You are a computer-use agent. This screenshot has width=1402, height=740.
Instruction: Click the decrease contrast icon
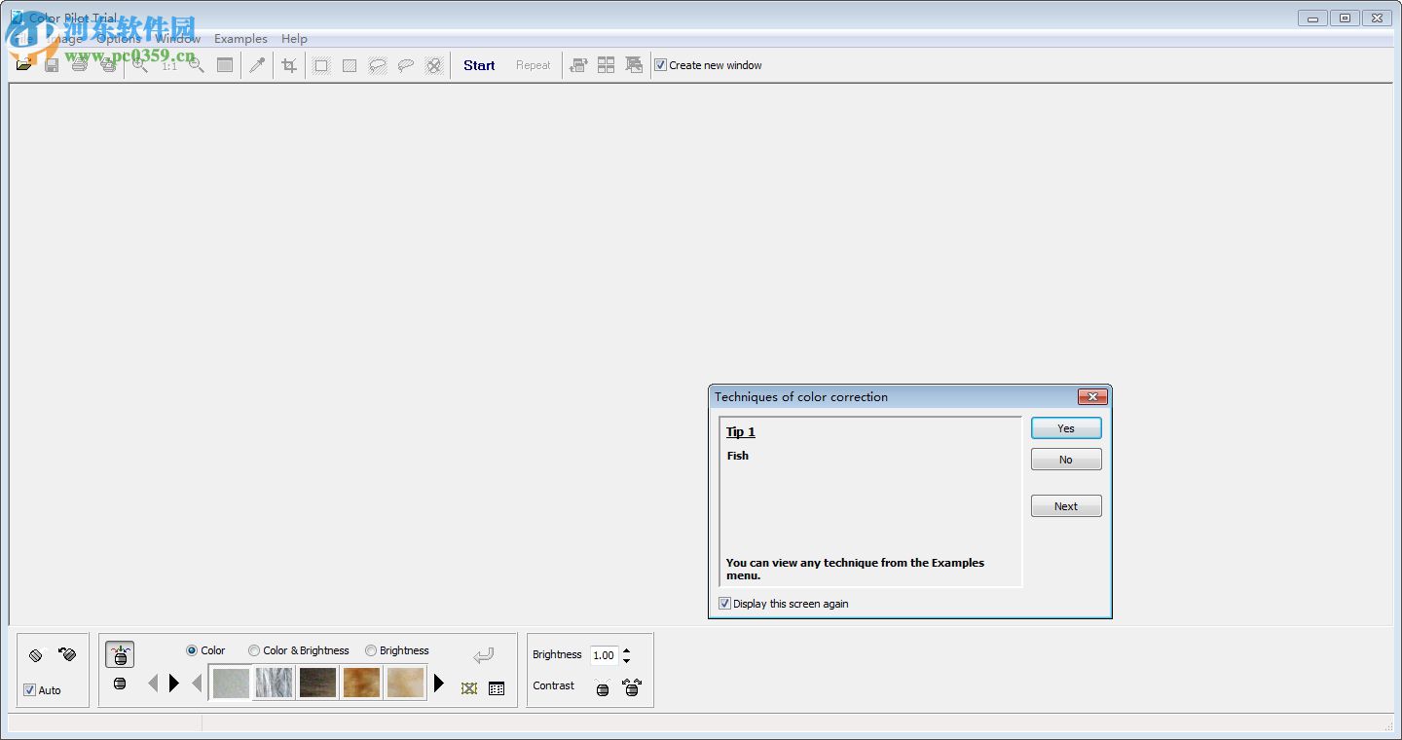tap(602, 687)
